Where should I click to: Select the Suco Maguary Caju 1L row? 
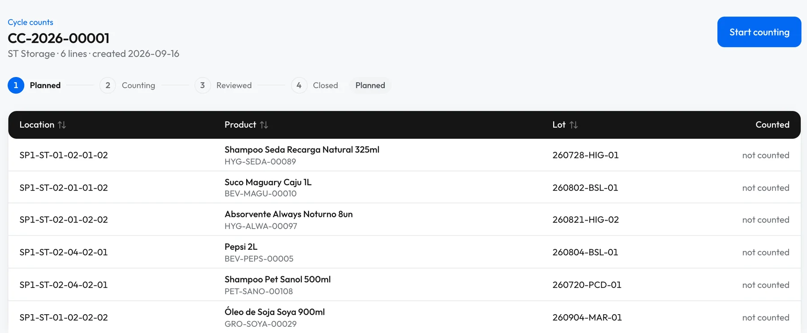tap(404, 188)
